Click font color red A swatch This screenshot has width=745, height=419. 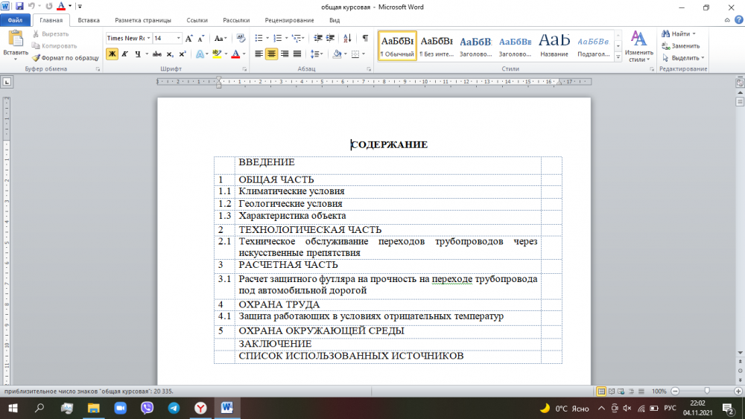pos(235,54)
